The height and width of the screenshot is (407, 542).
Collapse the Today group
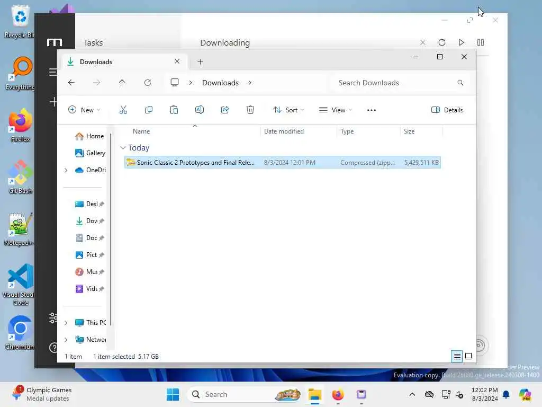tap(123, 148)
